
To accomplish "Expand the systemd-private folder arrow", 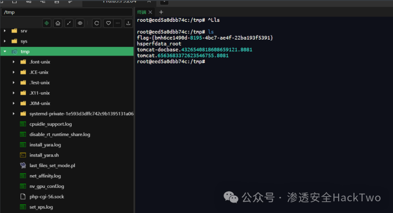I will pyautogui.click(x=13, y=113).
